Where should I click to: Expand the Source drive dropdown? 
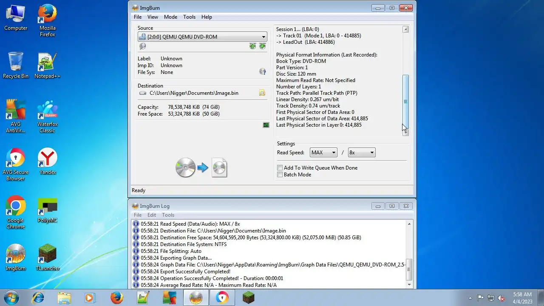tap(264, 37)
